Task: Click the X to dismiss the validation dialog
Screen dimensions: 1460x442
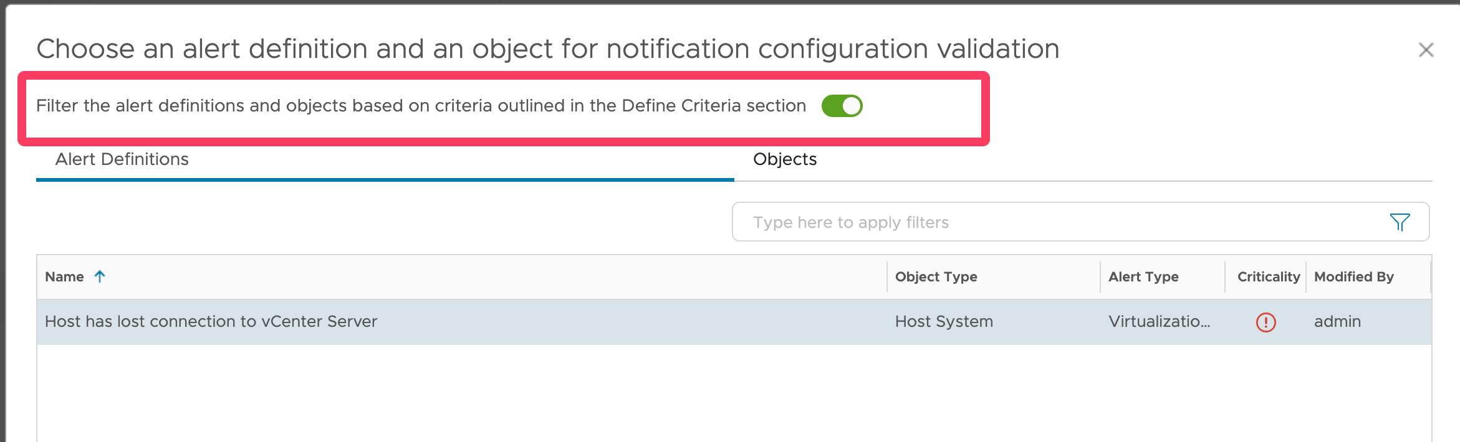Action: (1427, 50)
